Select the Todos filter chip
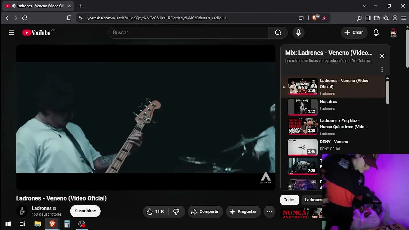409x230 pixels. pyautogui.click(x=289, y=200)
